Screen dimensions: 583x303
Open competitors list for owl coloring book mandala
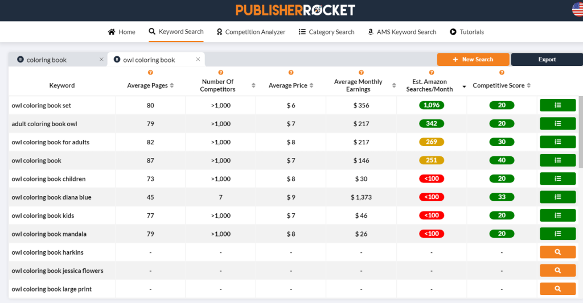coord(558,234)
